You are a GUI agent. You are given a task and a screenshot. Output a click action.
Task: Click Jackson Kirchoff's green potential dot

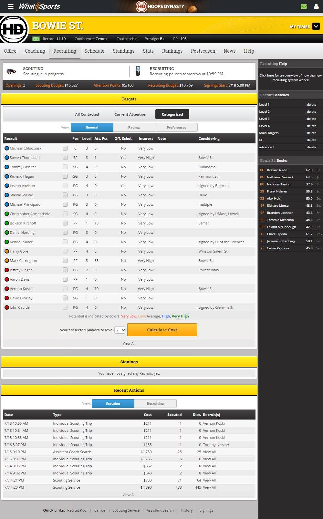tap(7, 223)
